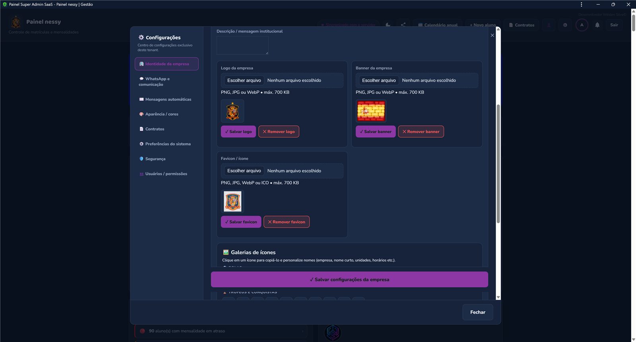
Task: Click 'Salvar favicon'
Action: [241, 222]
